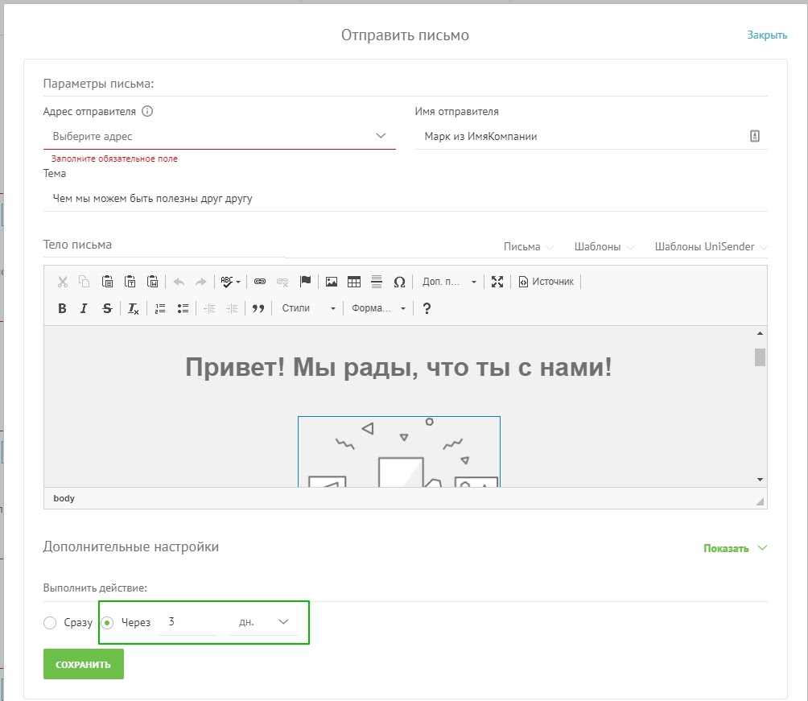The image size is (808, 701).
Task: Select the Через radio button
Action: tap(108, 622)
